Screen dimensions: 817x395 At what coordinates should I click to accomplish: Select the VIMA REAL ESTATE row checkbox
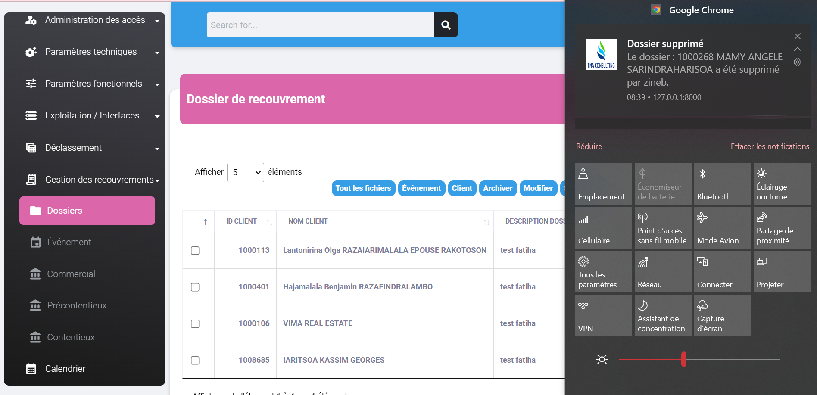[x=195, y=323]
